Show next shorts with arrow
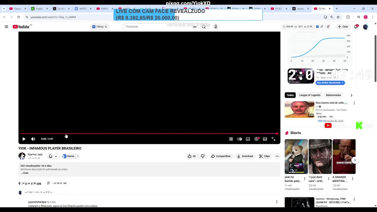The height and width of the screenshot is (212, 377). (x=355, y=160)
